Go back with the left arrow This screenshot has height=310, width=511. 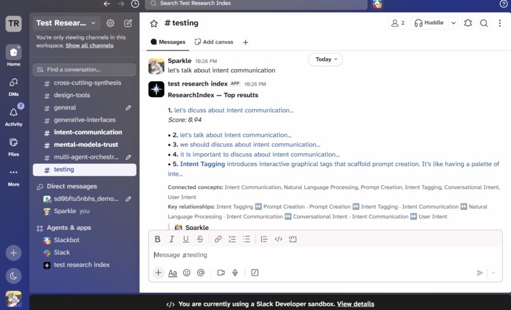[x=107, y=4]
